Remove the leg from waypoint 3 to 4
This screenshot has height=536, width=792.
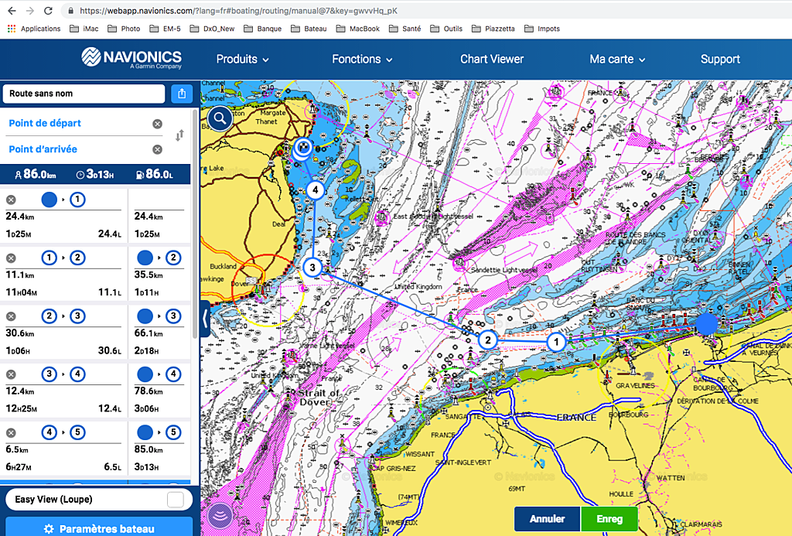point(11,374)
